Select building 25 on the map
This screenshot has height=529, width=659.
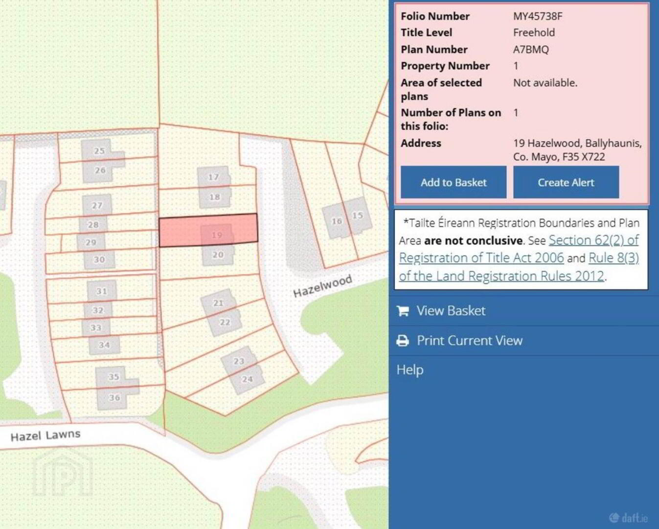tap(100, 151)
